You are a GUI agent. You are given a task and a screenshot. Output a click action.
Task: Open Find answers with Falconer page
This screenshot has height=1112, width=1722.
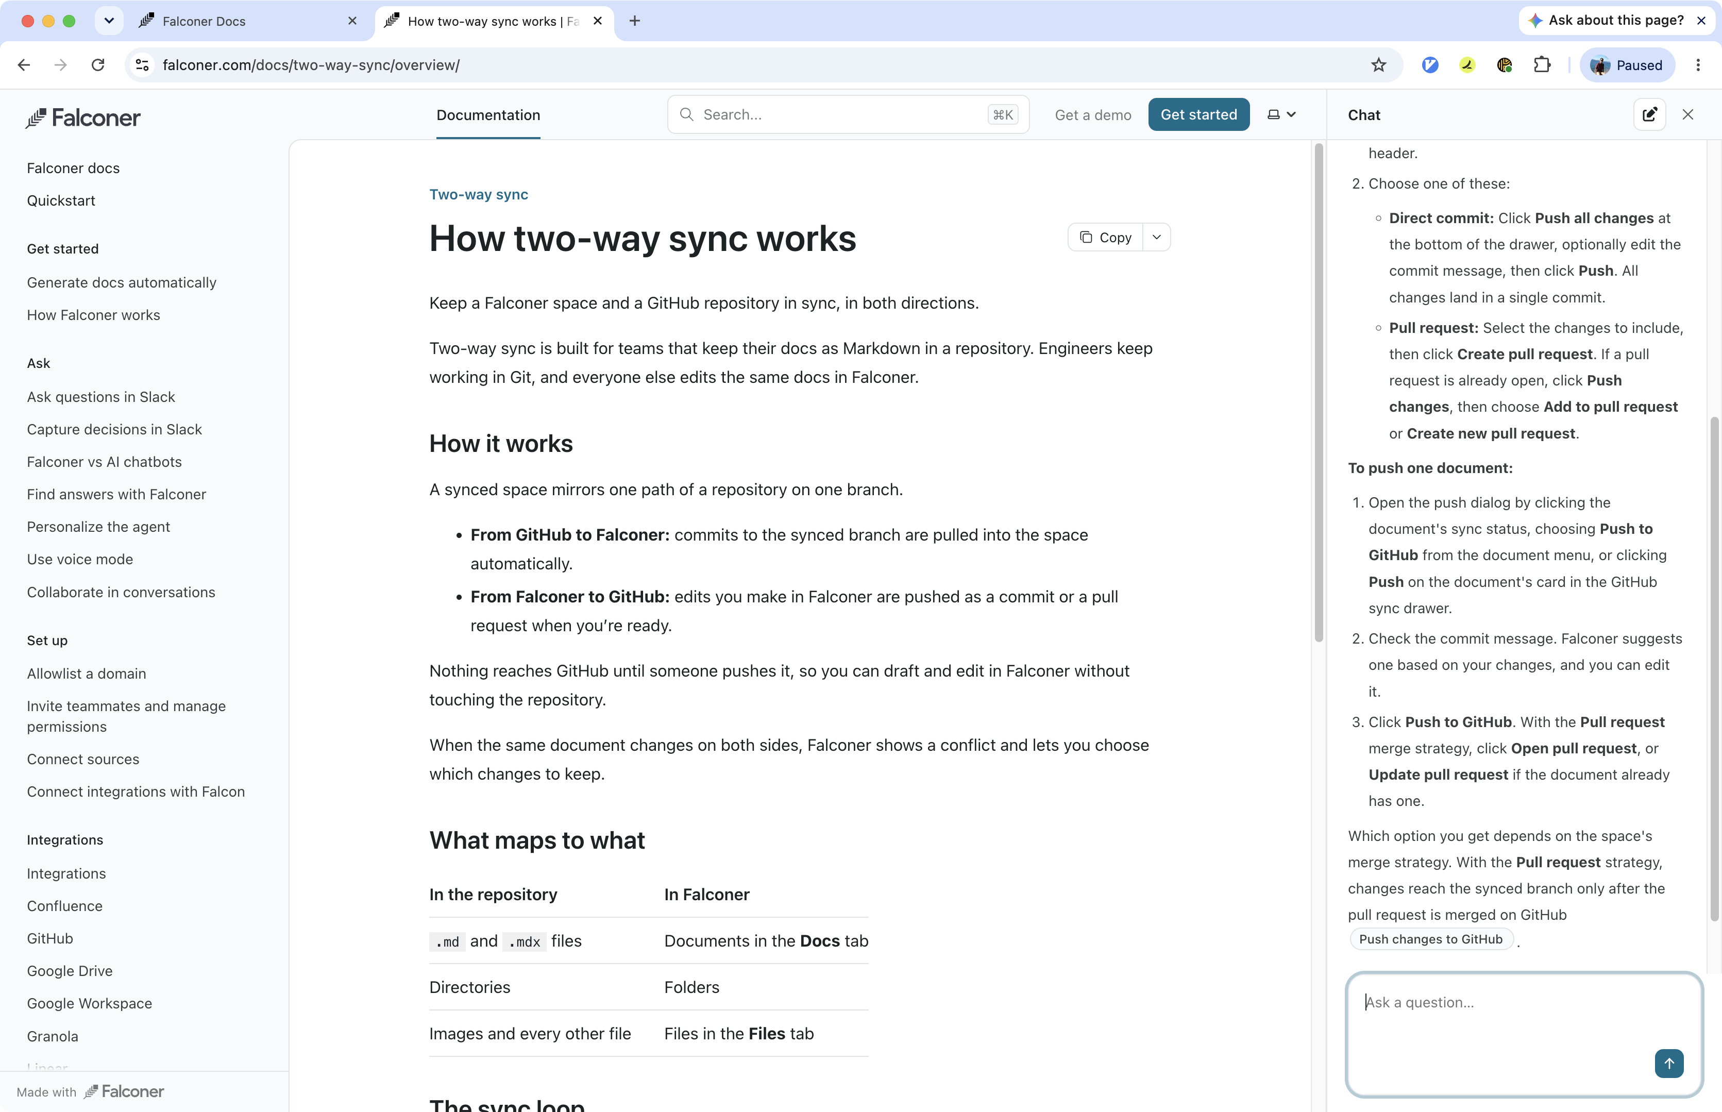(x=117, y=495)
